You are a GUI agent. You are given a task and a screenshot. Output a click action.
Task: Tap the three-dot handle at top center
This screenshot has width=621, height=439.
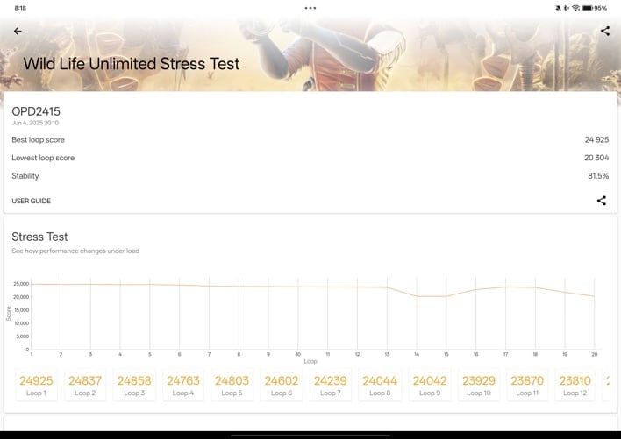[x=310, y=8]
